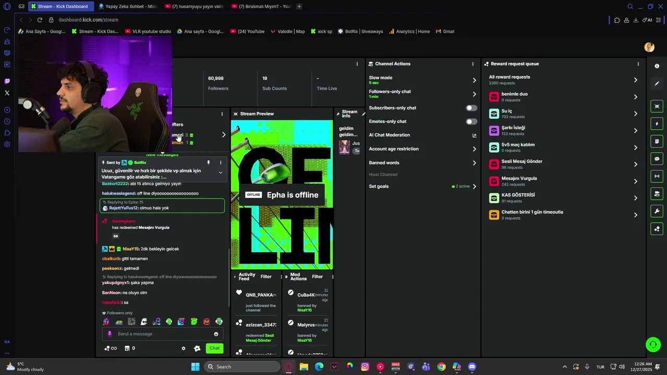
Task: Open Discord from taskbar
Action: click(x=472, y=367)
